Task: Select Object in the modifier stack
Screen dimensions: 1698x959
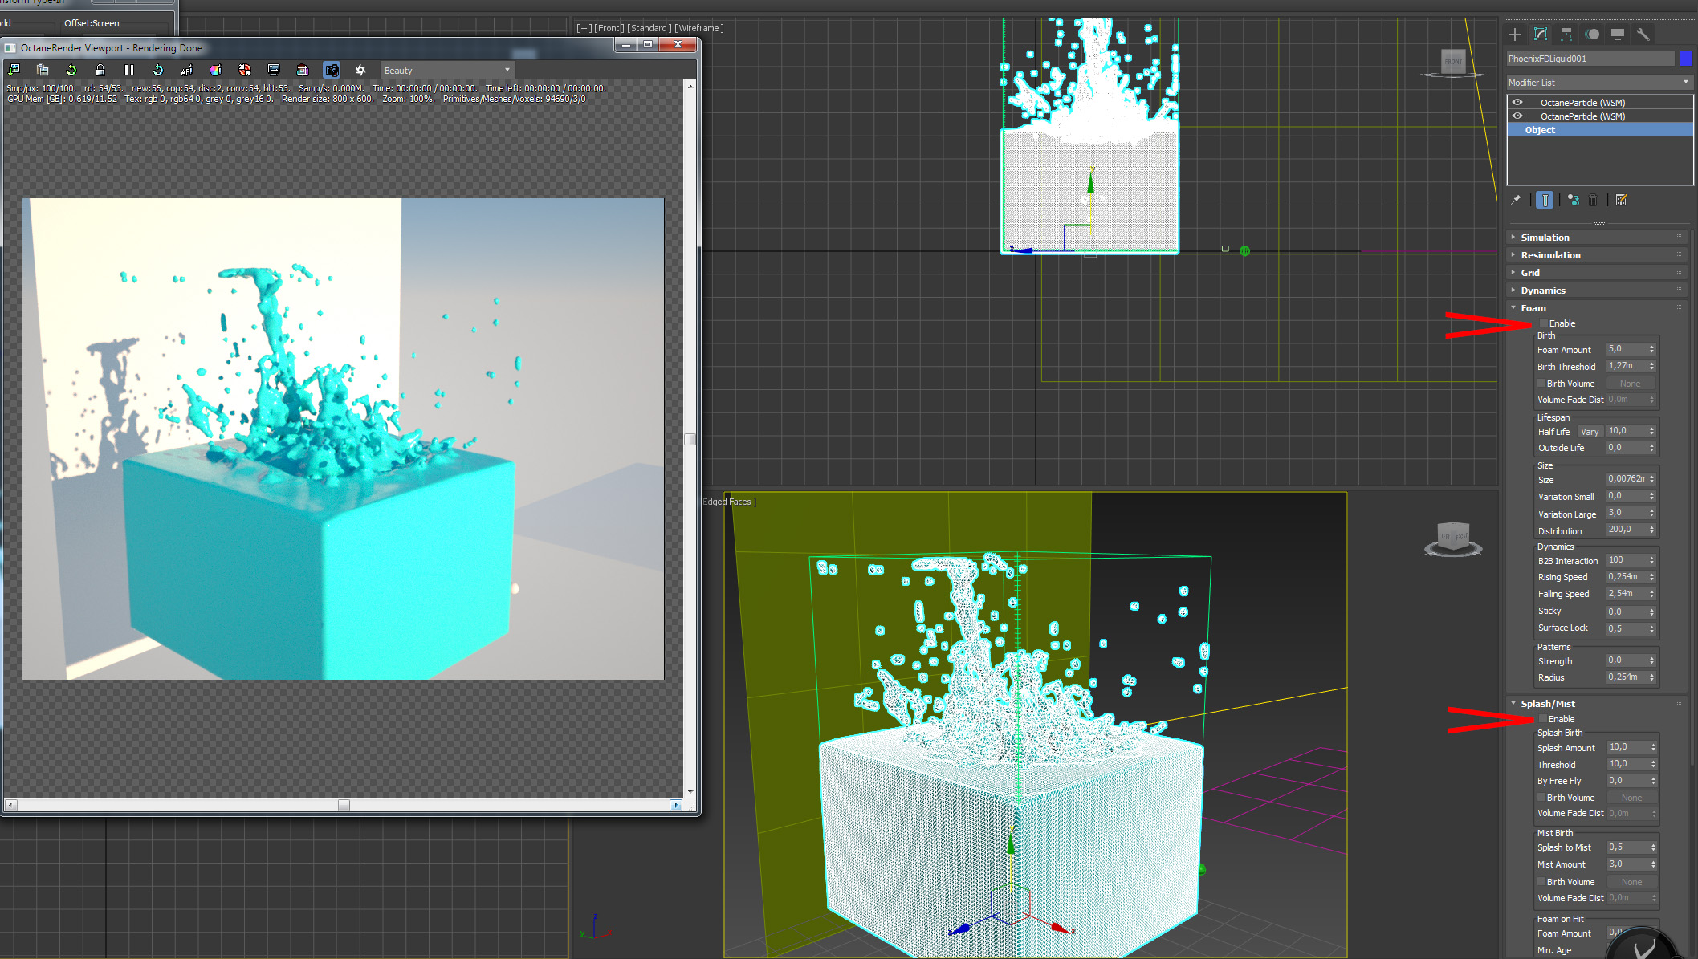Action: click(x=1540, y=130)
